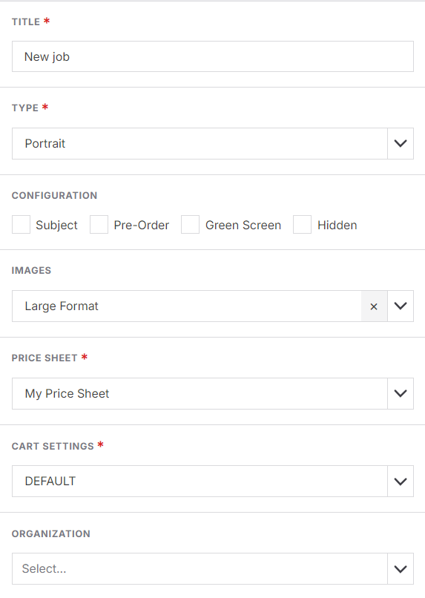The height and width of the screenshot is (598, 425).
Task: Click the Green Screen label text
Action: 243,226
